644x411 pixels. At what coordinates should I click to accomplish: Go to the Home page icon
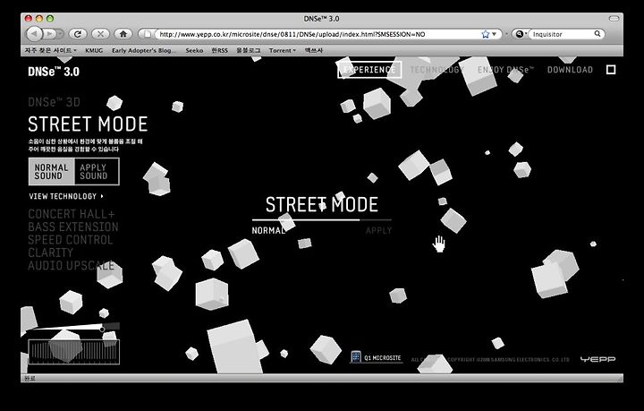123,34
